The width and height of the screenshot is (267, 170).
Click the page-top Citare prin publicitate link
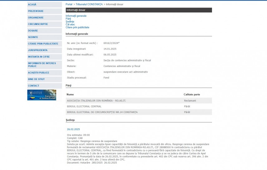[x=77, y=27]
